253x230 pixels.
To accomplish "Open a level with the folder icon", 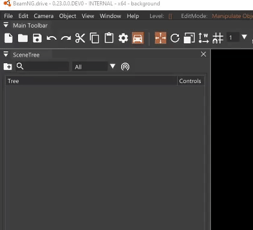I will pyautogui.click(x=23, y=38).
